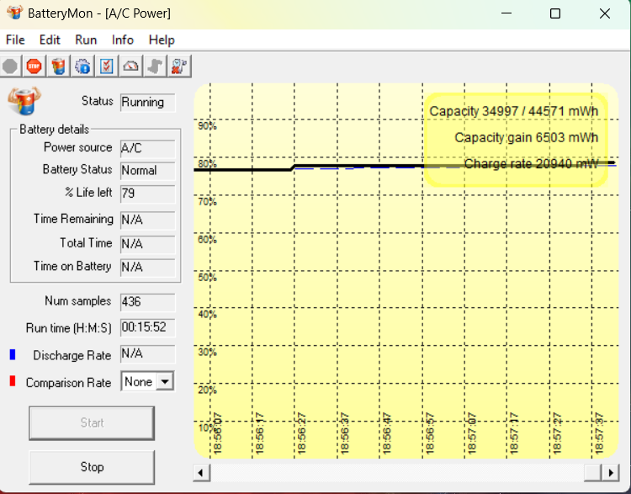Click the graph horizontal scrollbar thumb
The width and height of the screenshot is (631, 494).
click(x=593, y=472)
